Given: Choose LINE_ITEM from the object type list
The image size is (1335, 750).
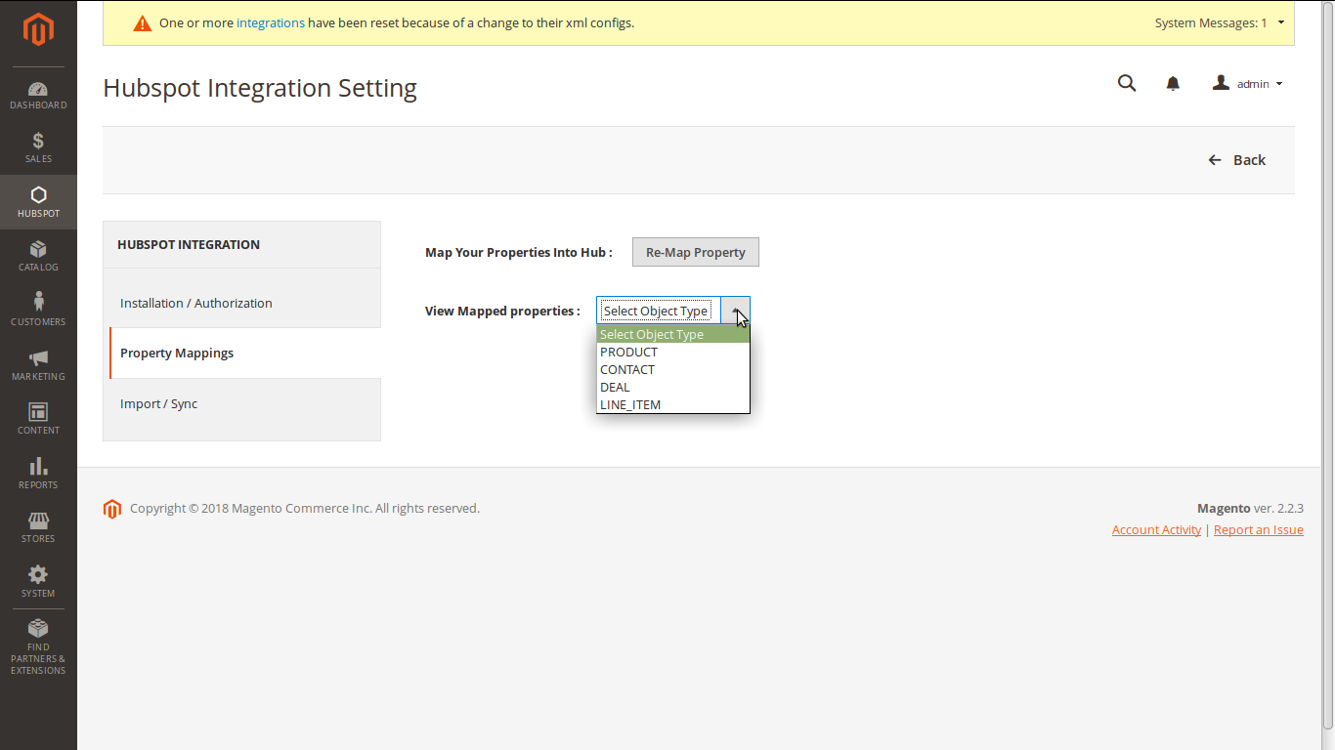Looking at the screenshot, I should click(x=673, y=404).
